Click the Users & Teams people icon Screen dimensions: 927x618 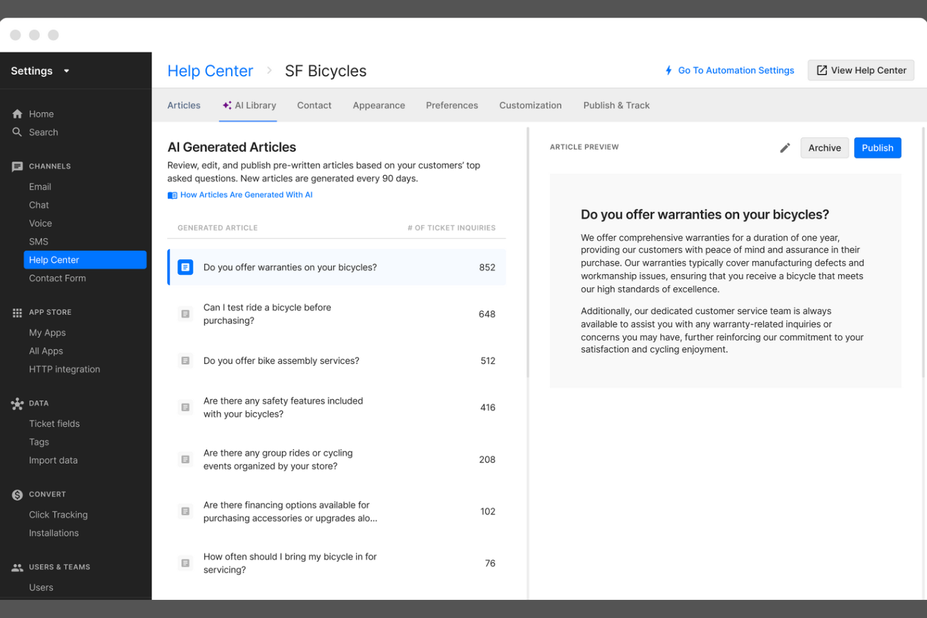coord(17,567)
